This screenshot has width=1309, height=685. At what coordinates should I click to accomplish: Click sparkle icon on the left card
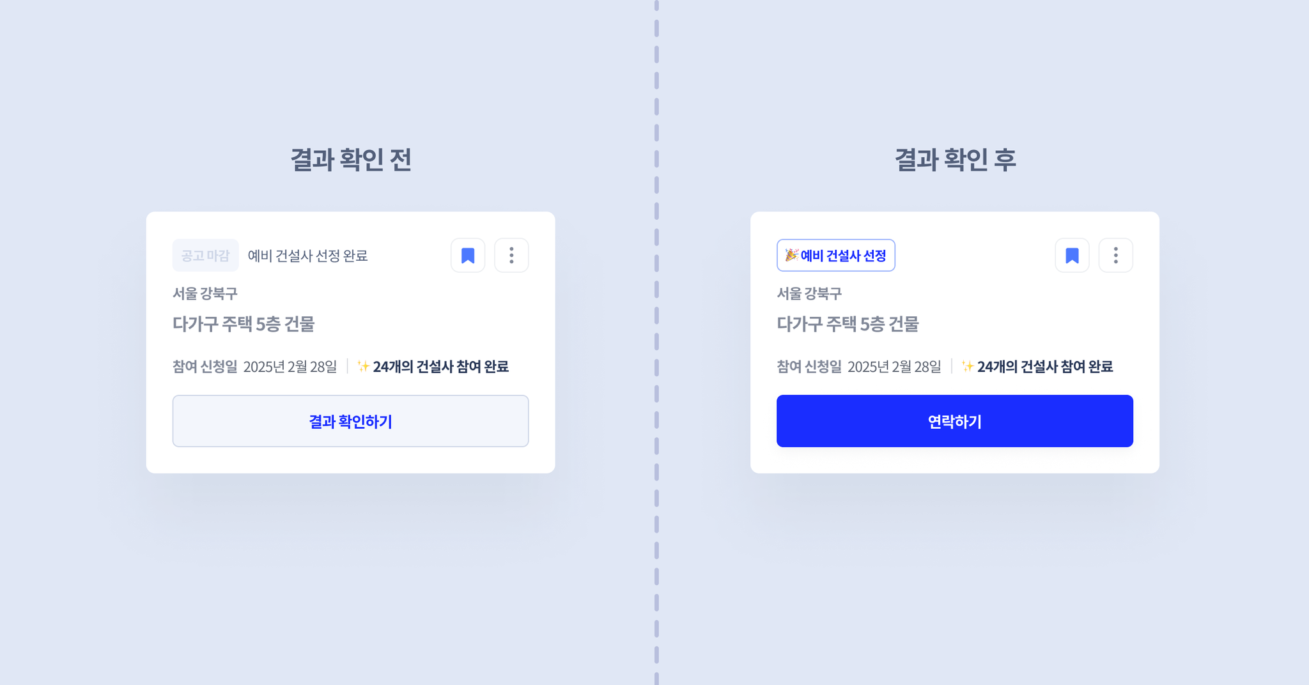tap(363, 366)
